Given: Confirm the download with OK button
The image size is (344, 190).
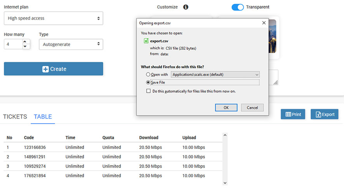Looking at the screenshot, I should click(x=226, y=108).
